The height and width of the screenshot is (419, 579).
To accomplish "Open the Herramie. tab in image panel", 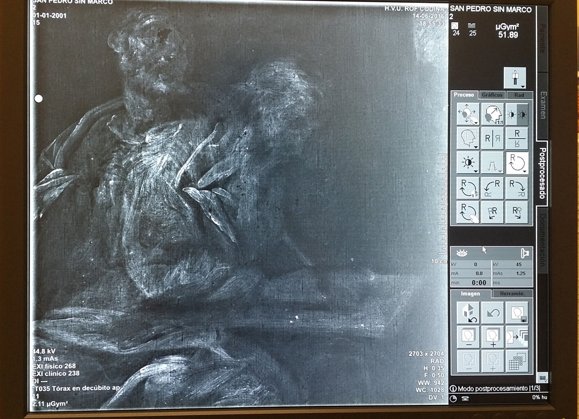I will 513,293.
